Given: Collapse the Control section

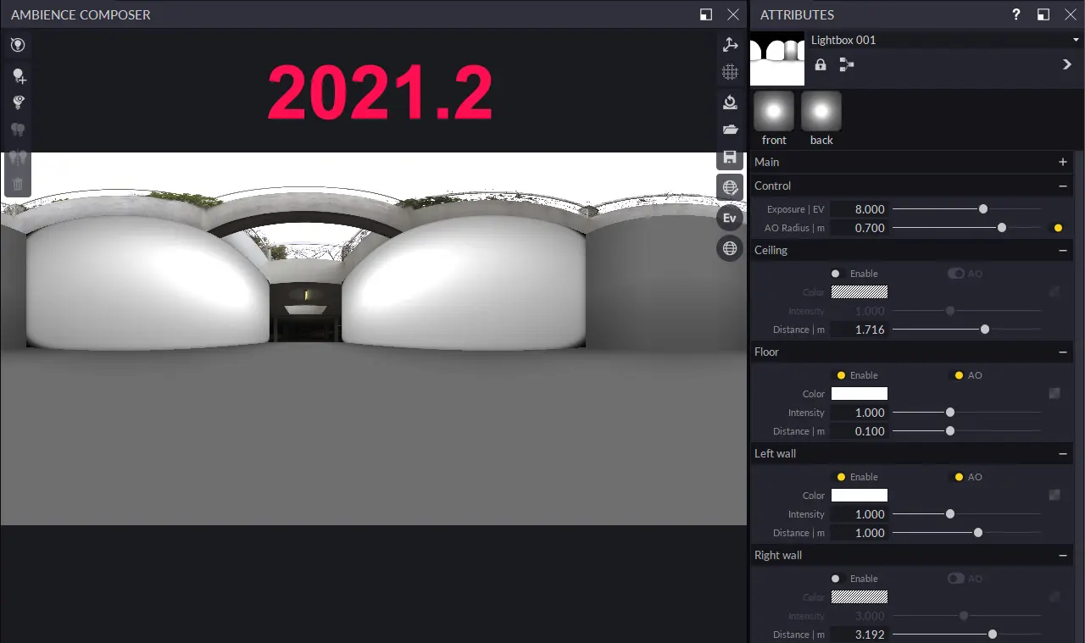Looking at the screenshot, I should [1062, 186].
